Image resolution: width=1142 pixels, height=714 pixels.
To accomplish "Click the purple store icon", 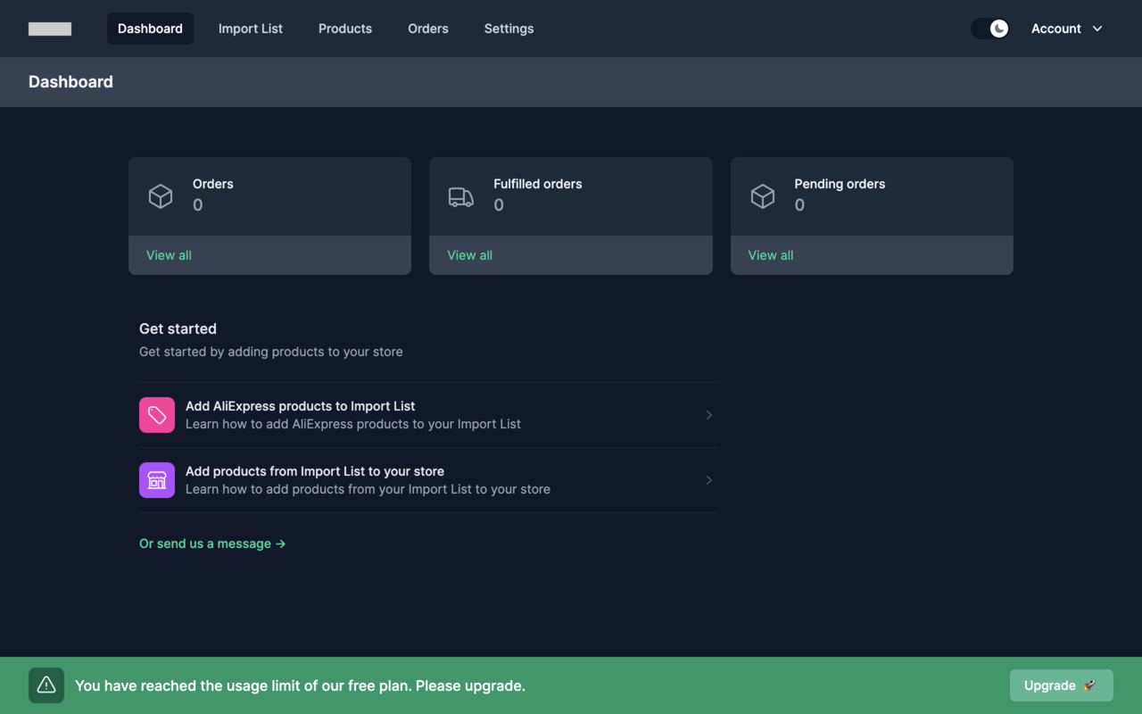I will point(157,480).
